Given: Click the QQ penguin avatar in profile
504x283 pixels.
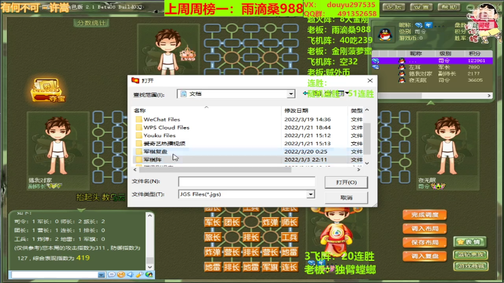Looking at the screenshot, I should (385, 34).
